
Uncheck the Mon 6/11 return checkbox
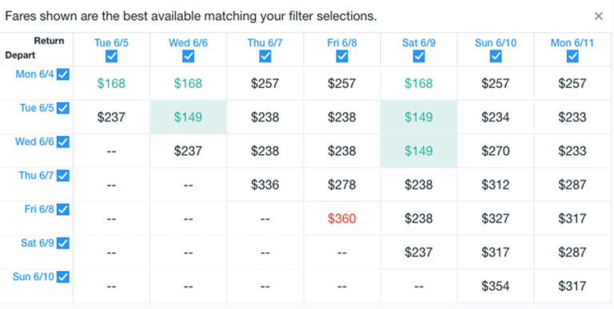coord(572,57)
